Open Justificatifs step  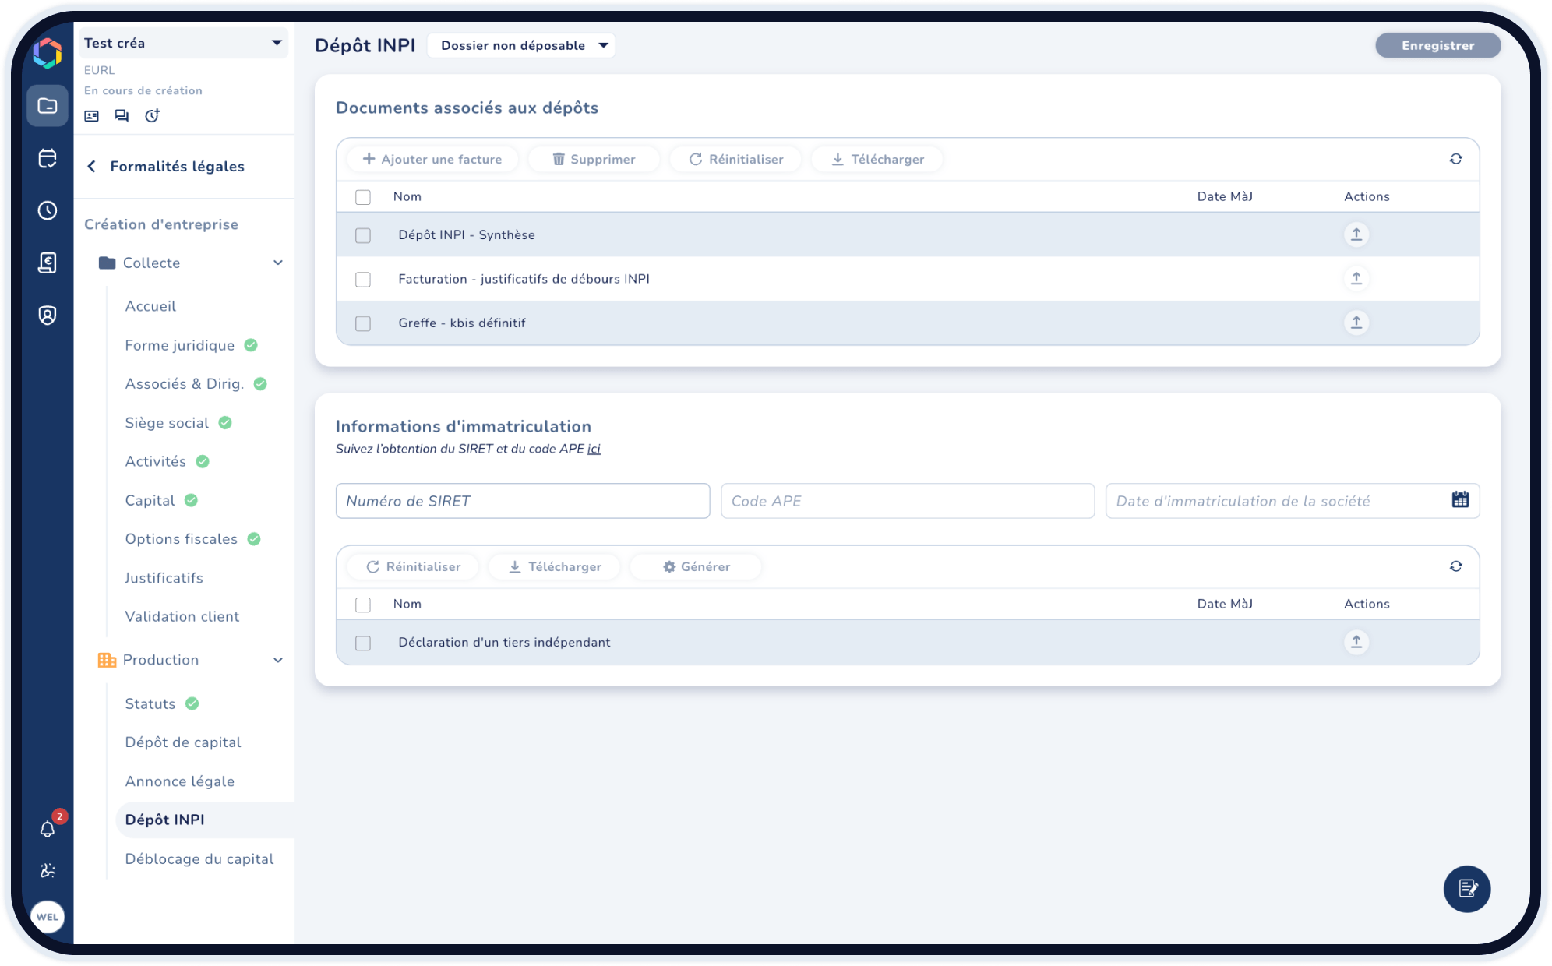(x=164, y=578)
